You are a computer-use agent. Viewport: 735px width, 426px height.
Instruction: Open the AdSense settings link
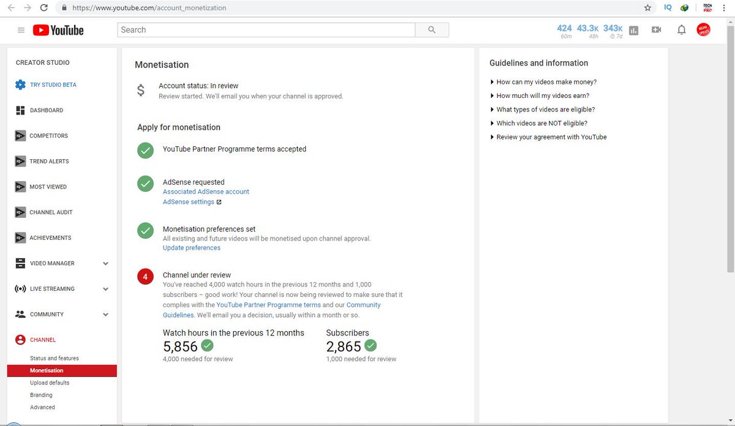point(189,202)
